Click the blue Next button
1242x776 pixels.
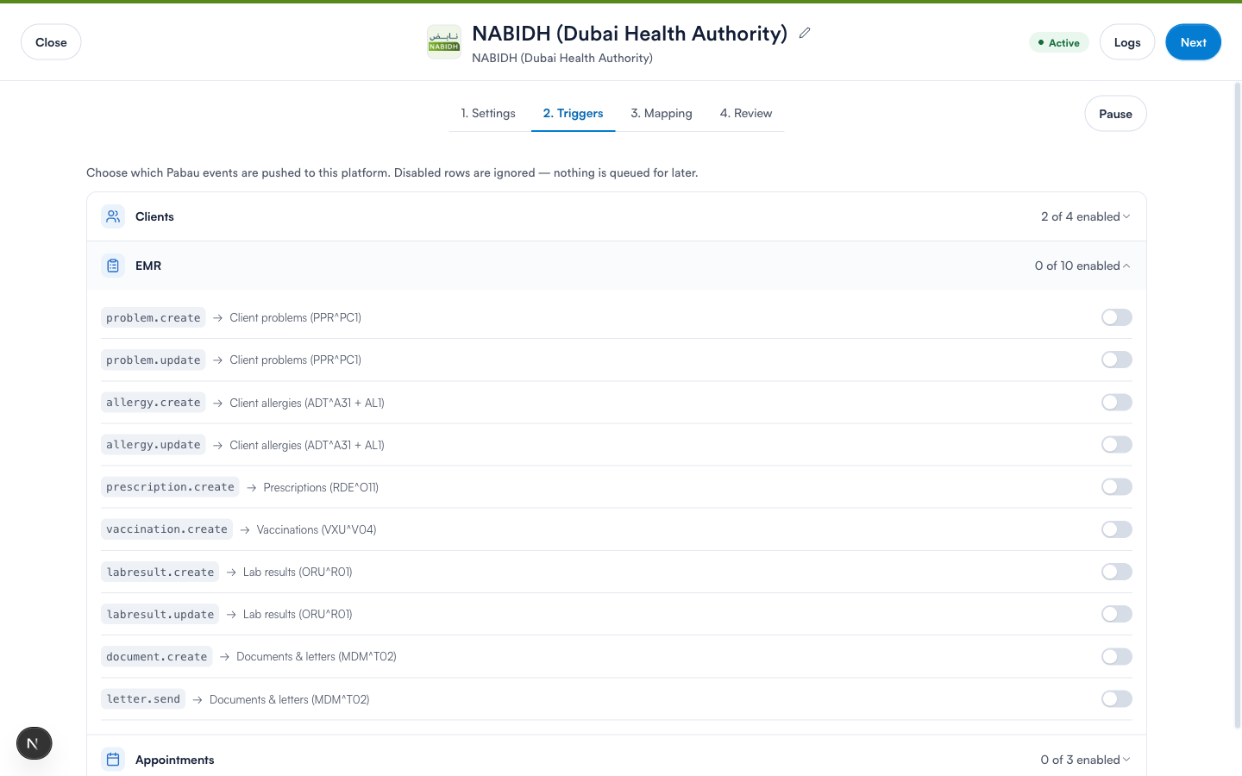point(1194,42)
